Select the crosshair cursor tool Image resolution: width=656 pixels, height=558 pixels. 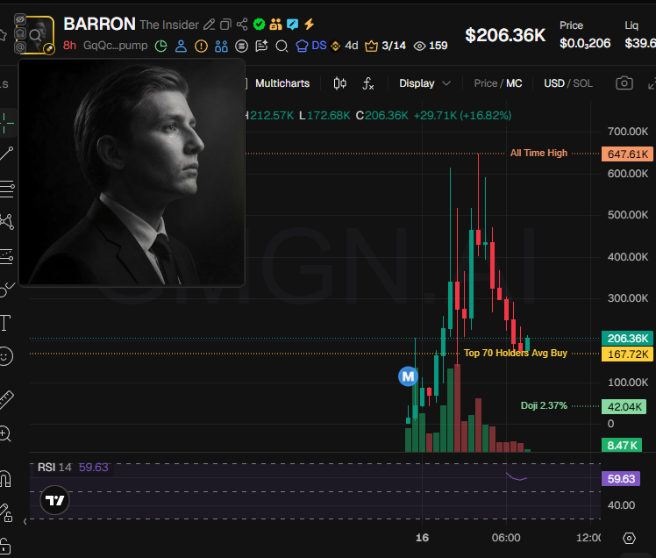[6, 123]
